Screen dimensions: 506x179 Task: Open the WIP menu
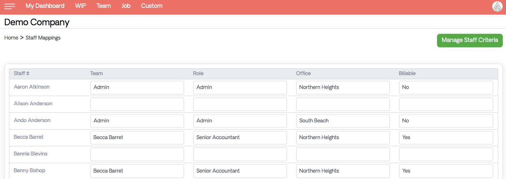[x=80, y=6]
